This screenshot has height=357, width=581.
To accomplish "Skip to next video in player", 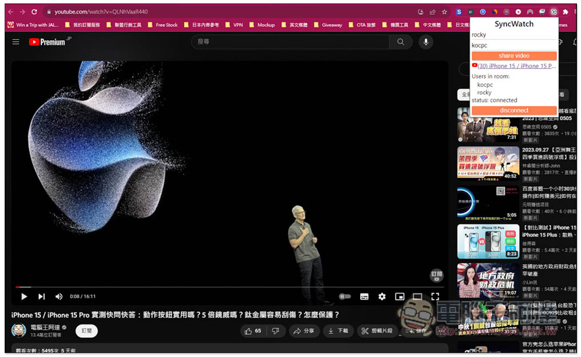I will [42, 297].
